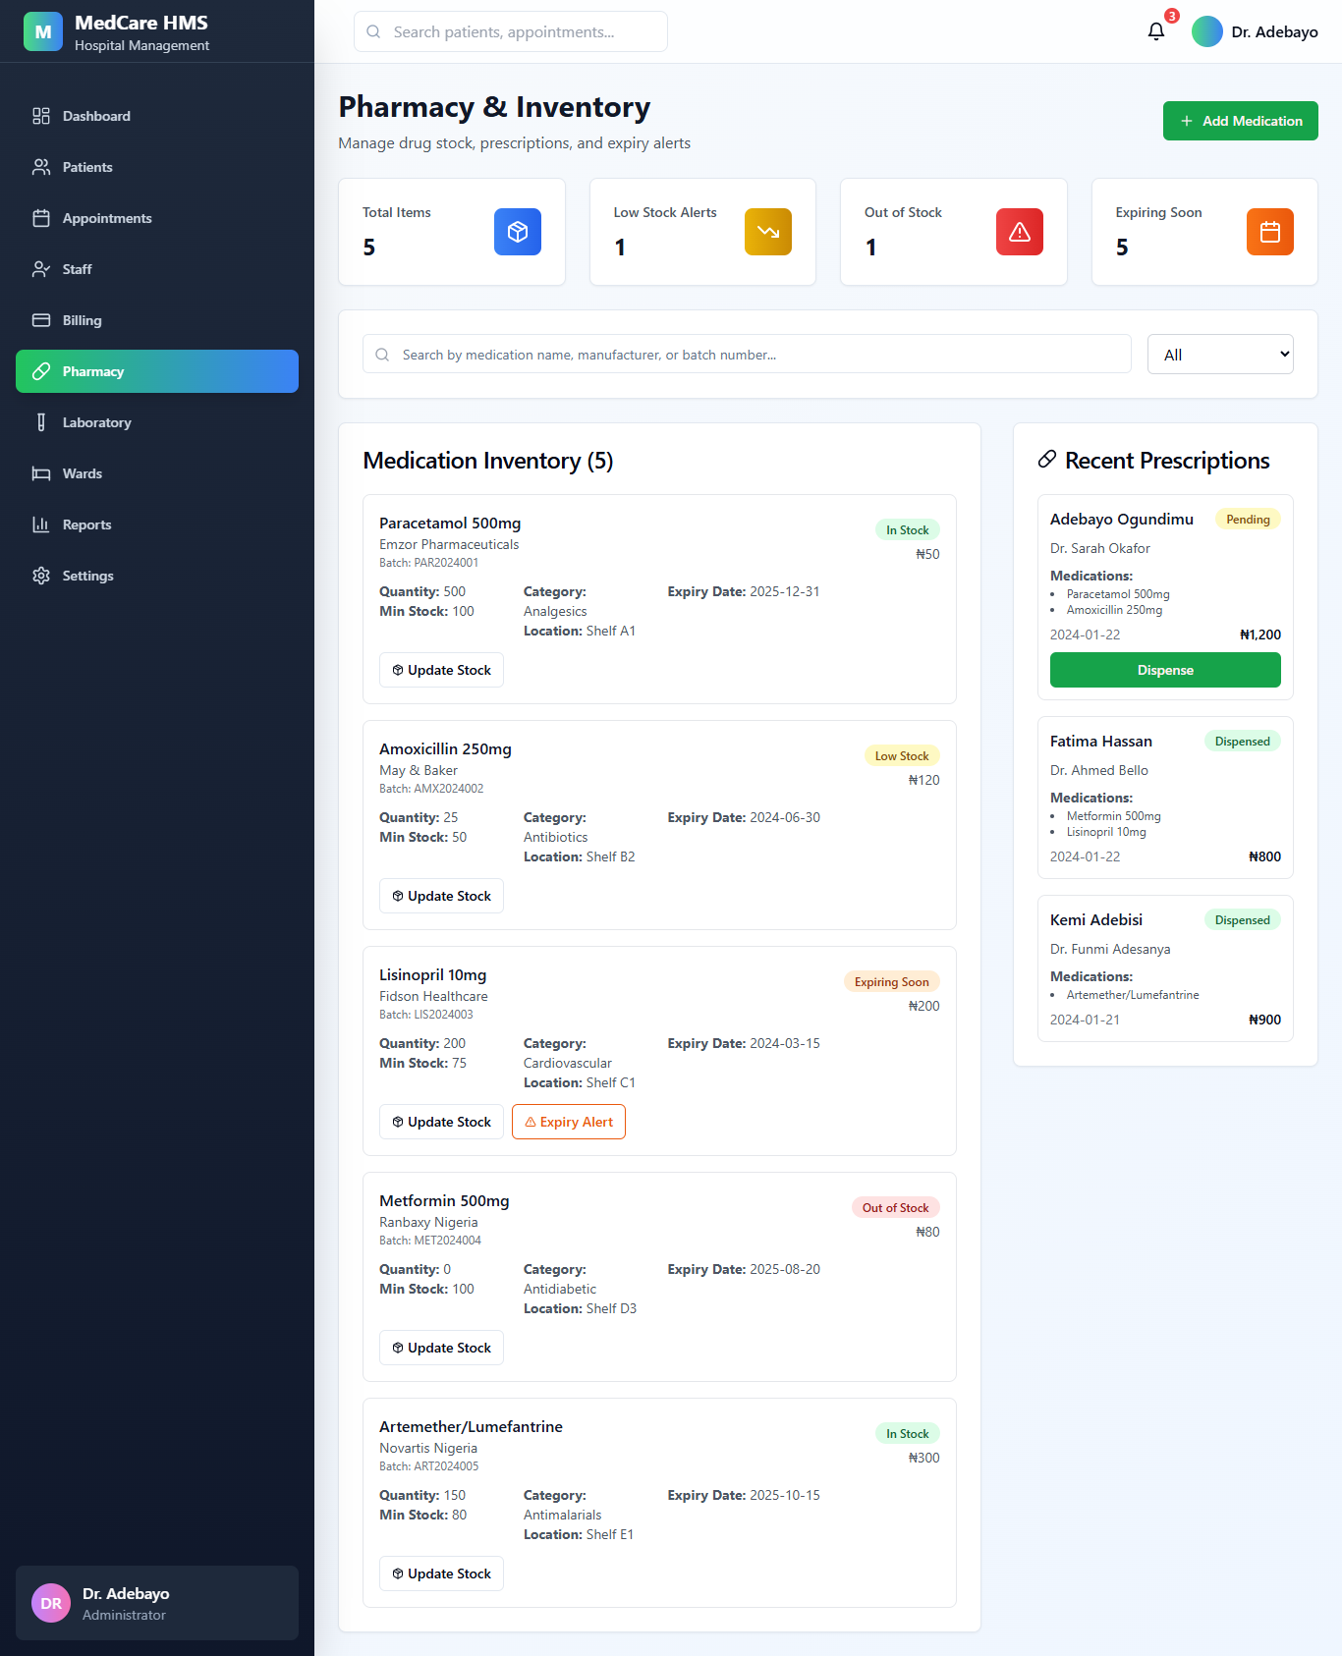This screenshot has width=1342, height=1656.
Task: Update Stock for Paracetamol 500mg
Action: [x=441, y=670]
